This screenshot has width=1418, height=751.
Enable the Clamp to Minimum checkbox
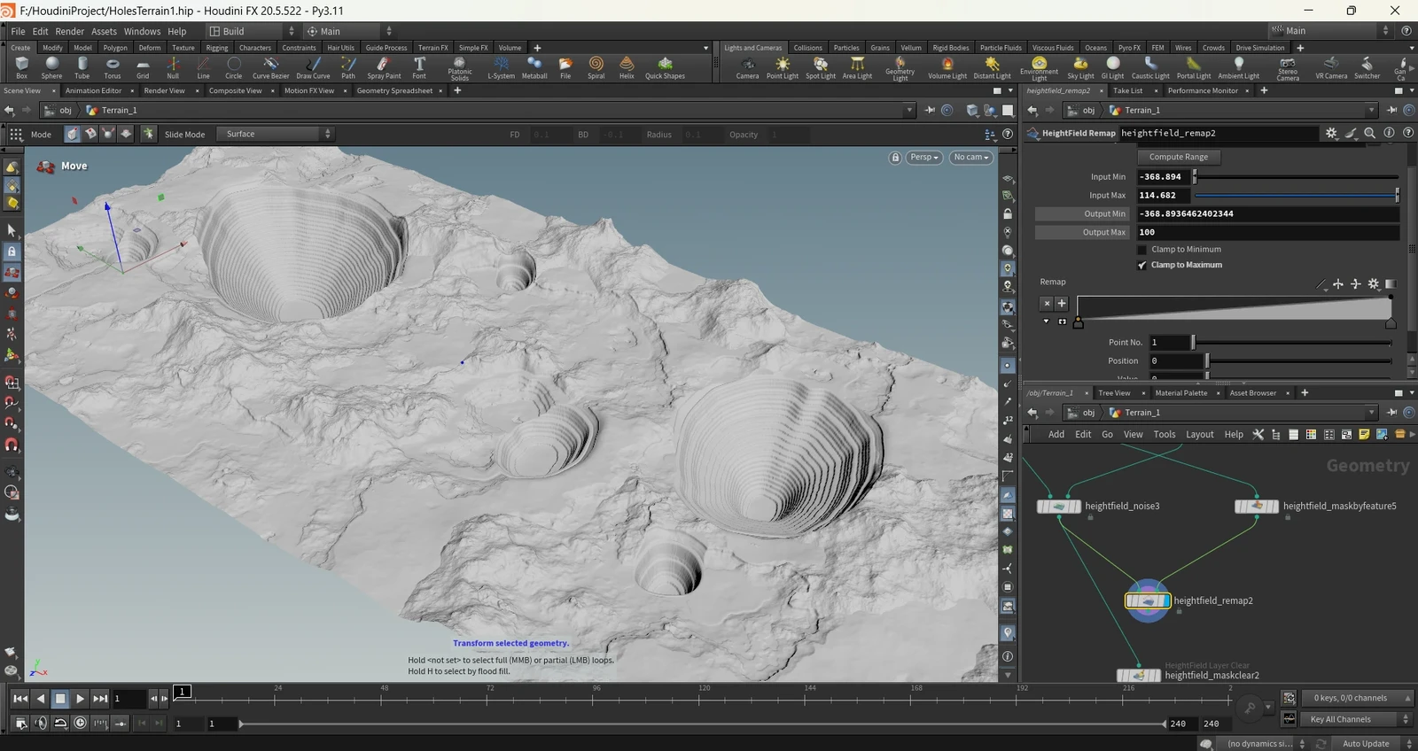tap(1142, 250)
